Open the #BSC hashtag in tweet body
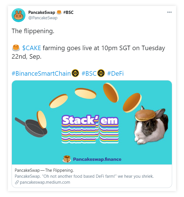The height and width of the screenshot is (197, 184). [89, 73]
